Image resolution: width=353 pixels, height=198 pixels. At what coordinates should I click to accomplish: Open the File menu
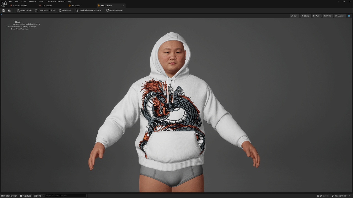click(10, 1)
